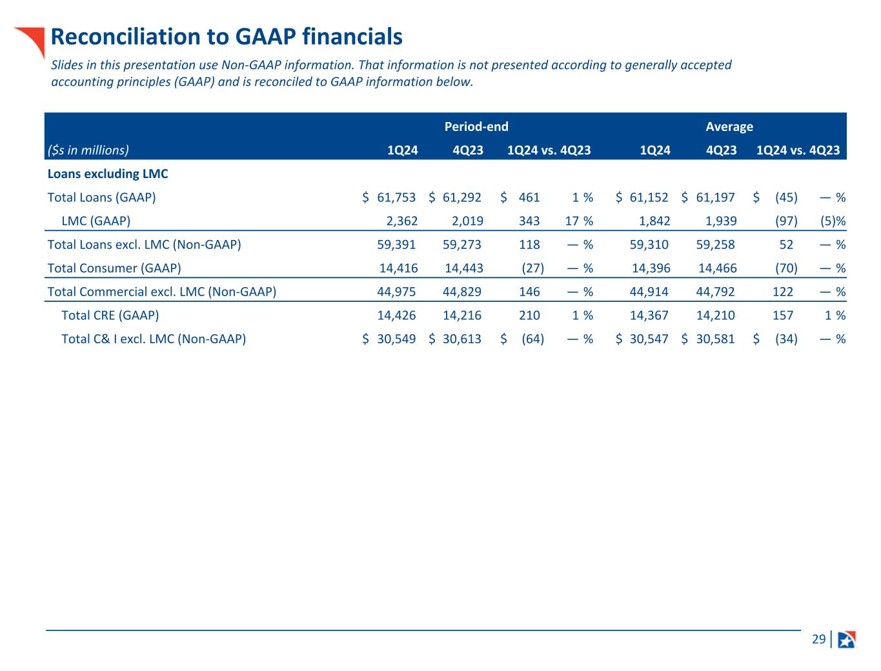Click the slide title 'Reconciliation to GAAP financials'

(x=227, y=37)
